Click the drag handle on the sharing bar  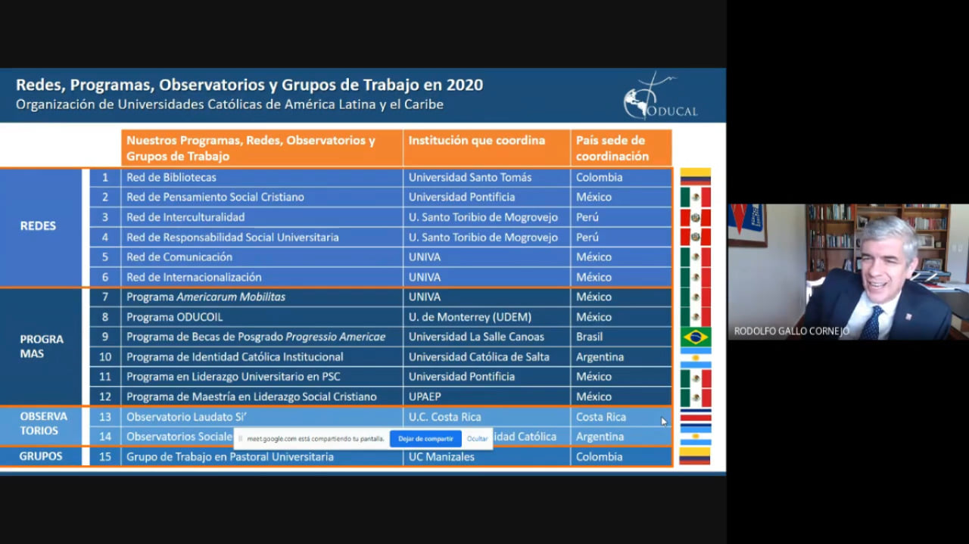(241, 439)
